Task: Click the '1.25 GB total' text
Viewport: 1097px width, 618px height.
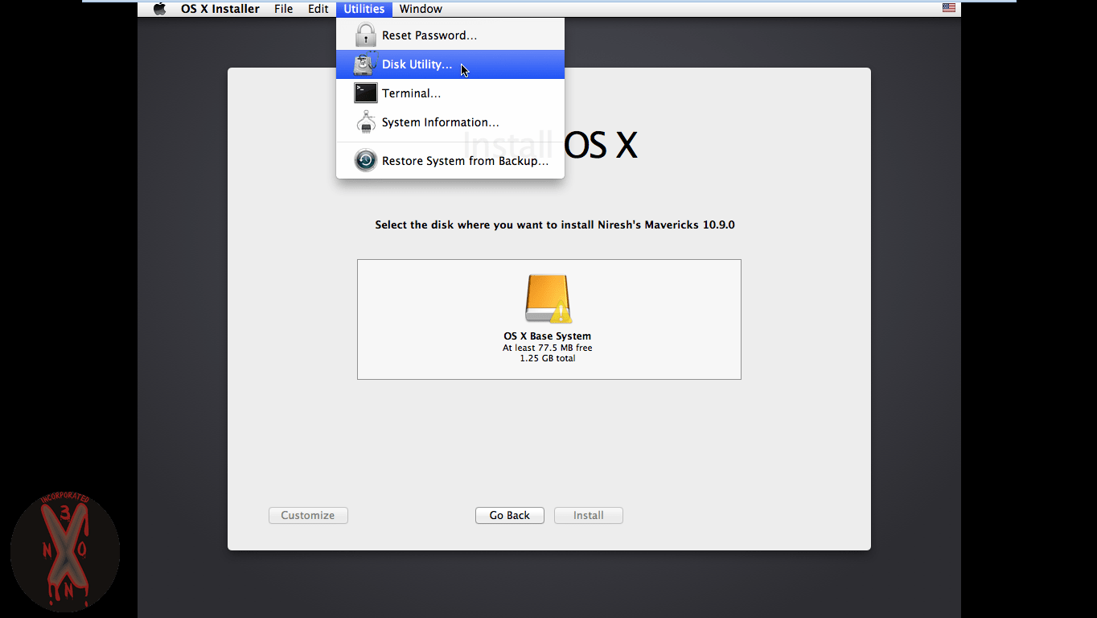Action: (548, 358)
